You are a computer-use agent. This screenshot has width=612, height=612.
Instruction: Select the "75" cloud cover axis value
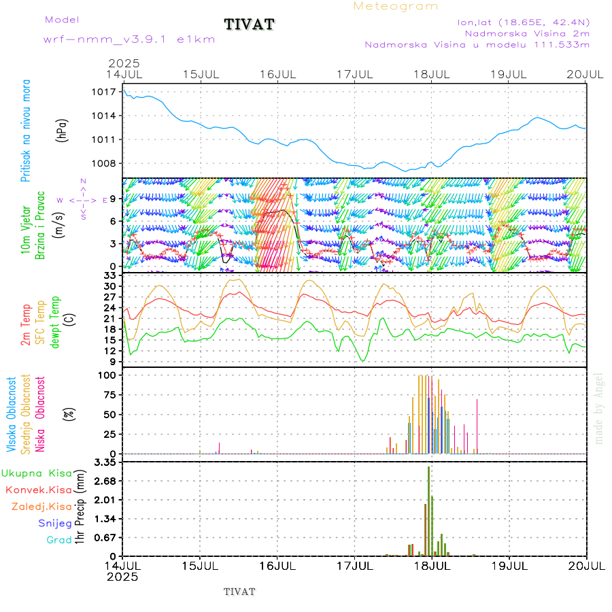[110, 395]
